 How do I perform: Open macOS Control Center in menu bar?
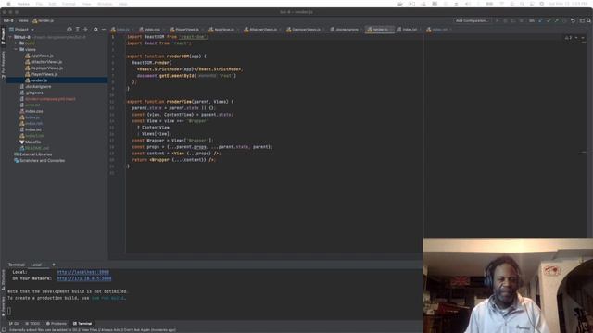(532, 4)
